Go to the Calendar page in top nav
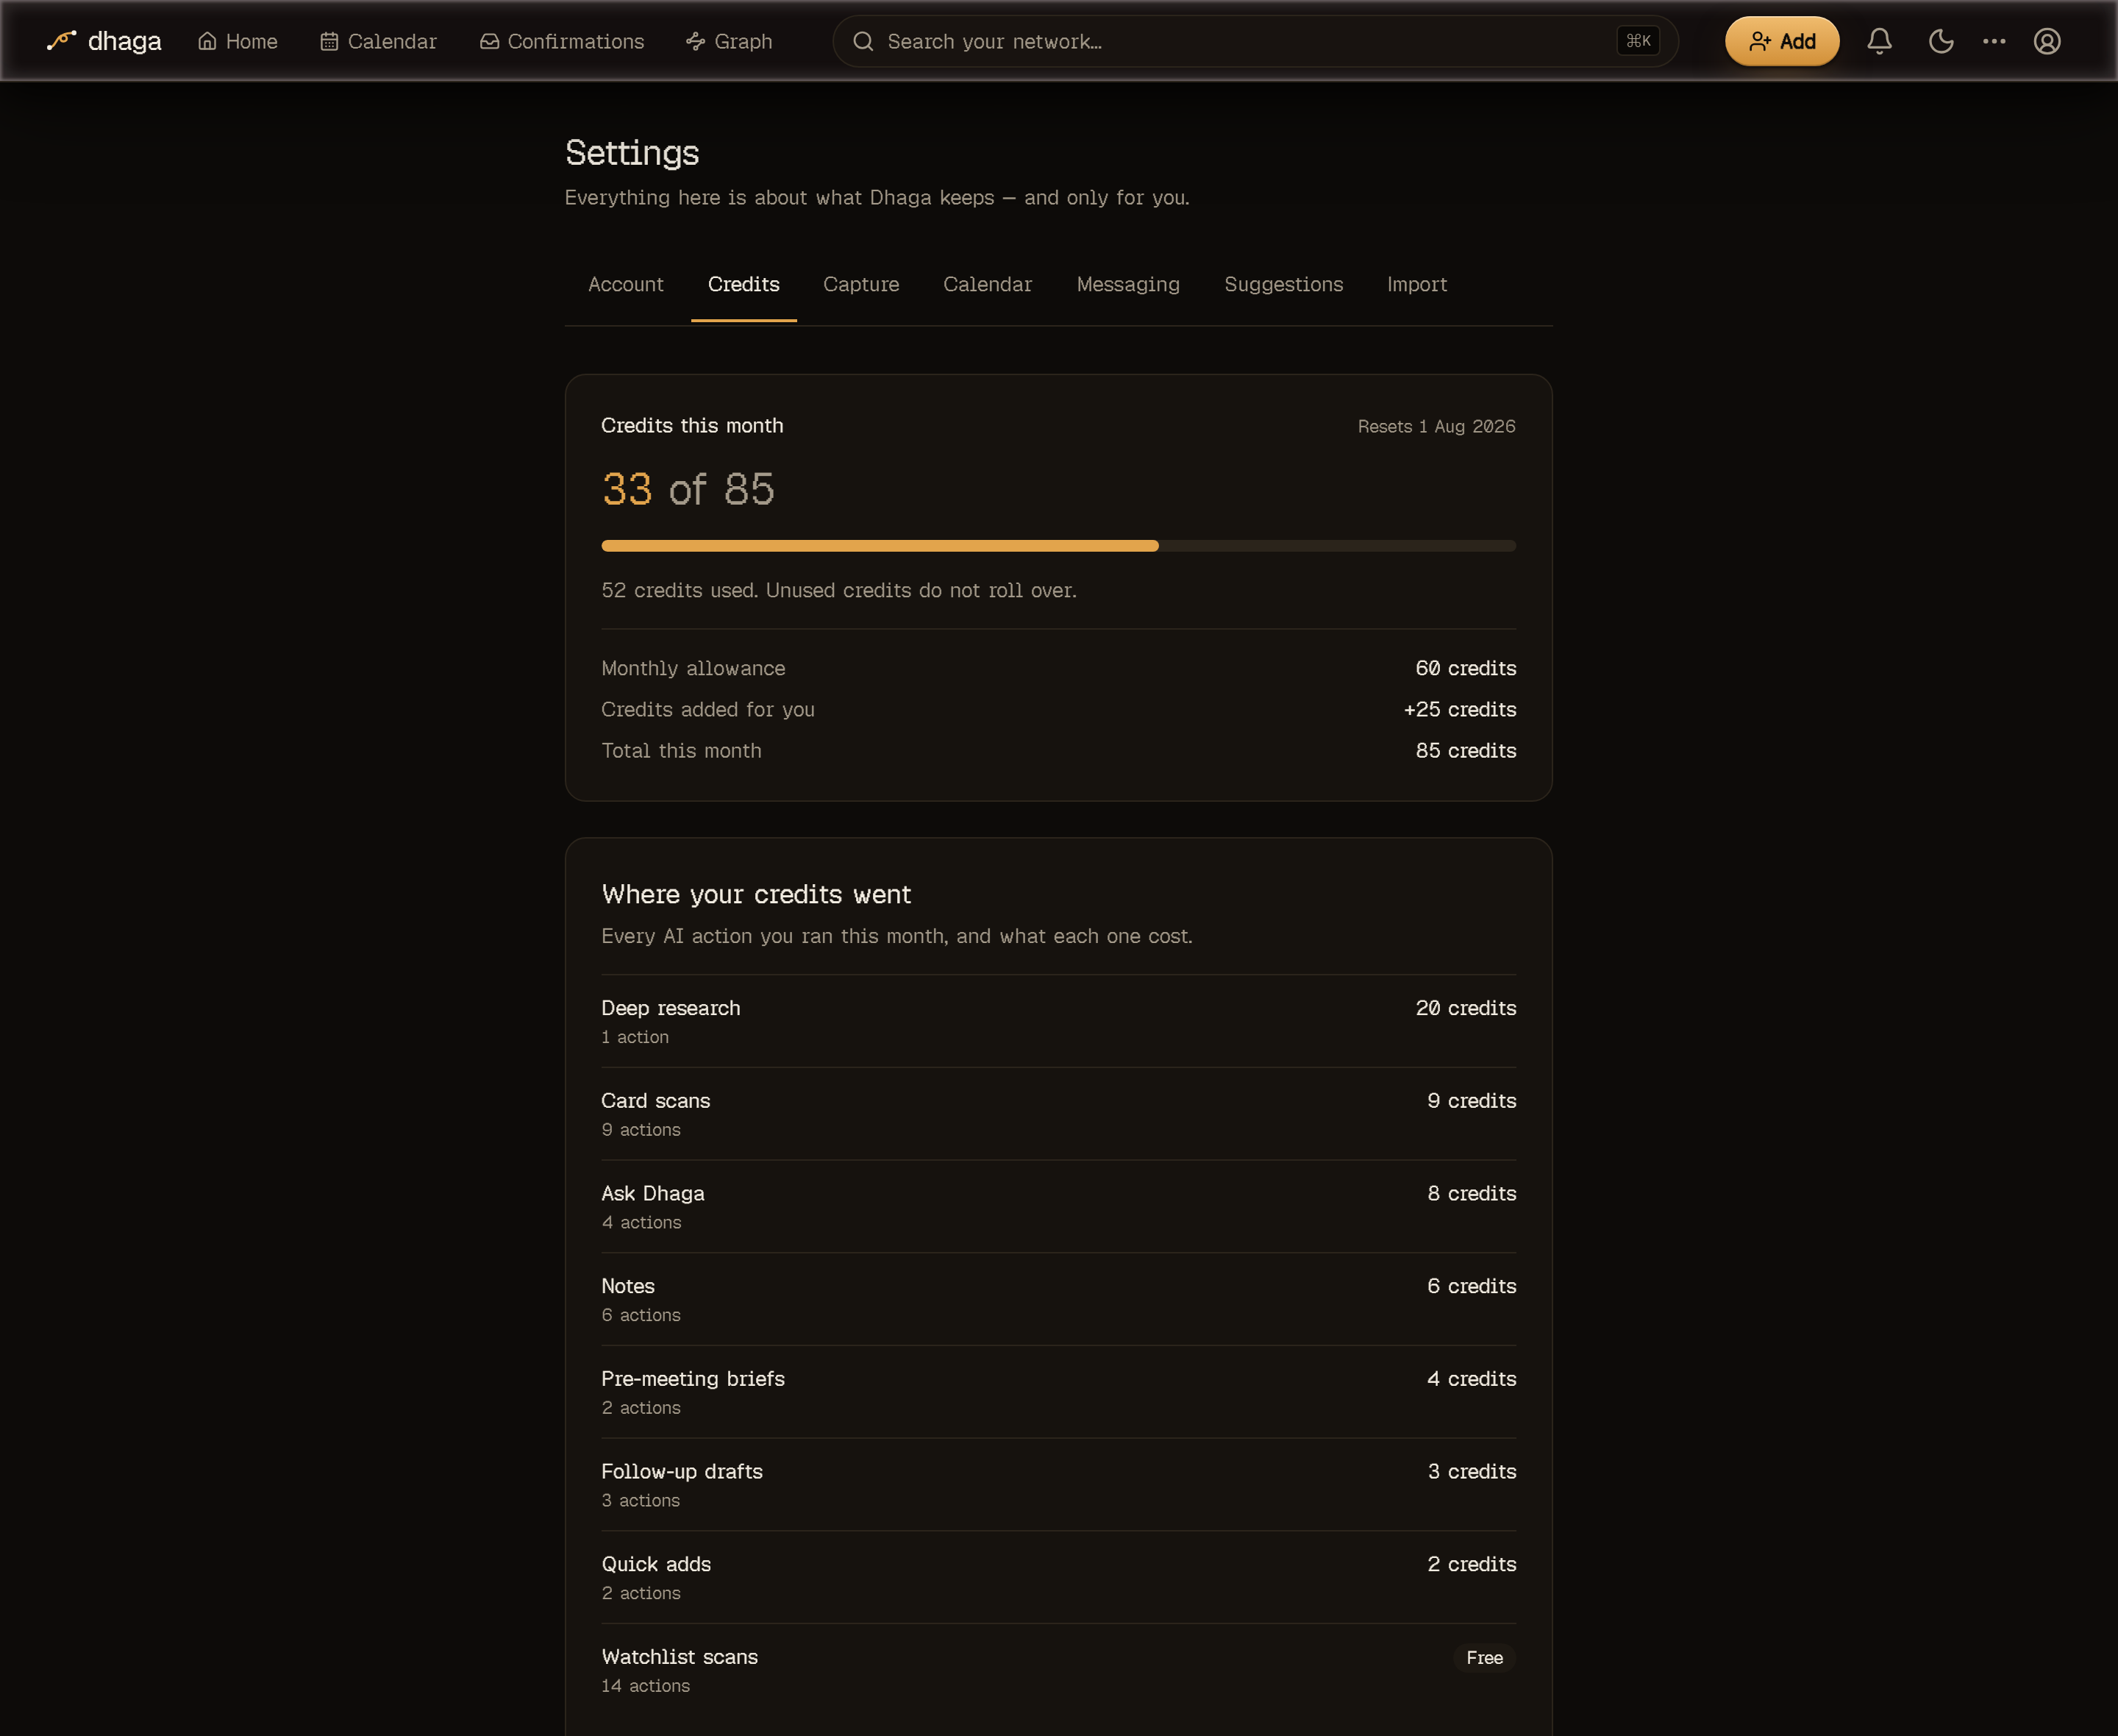Screen dimensions: 2118x1736 click(x=378, y=41)
